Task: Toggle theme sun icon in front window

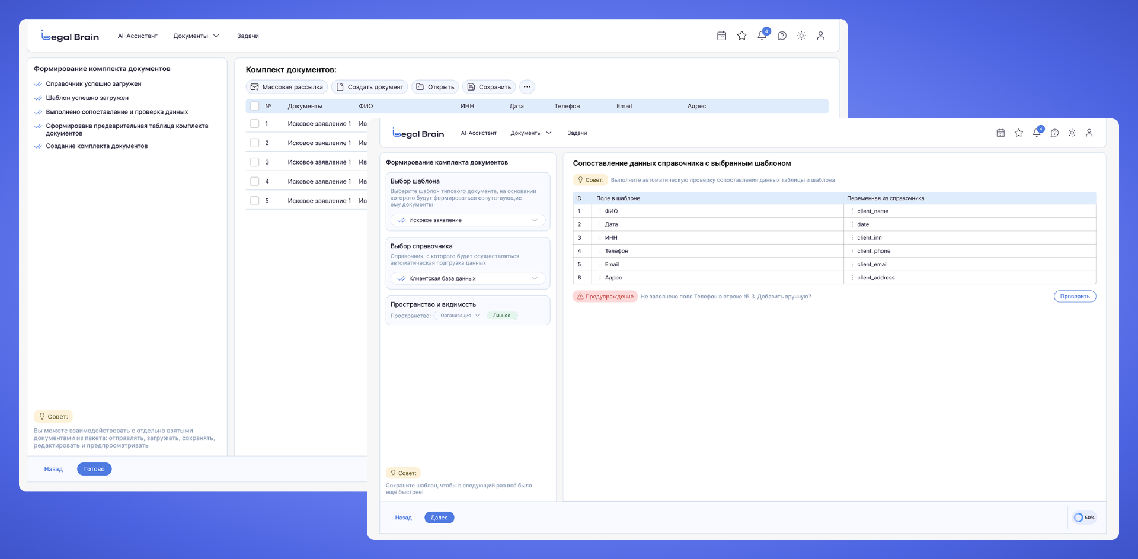Action: 1072,133
